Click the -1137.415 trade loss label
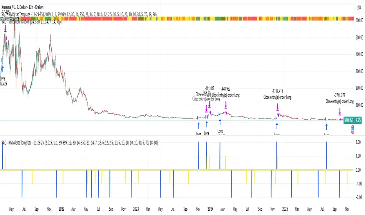The width and height of the screenshot is (365, 215). (x=278, y=91)
